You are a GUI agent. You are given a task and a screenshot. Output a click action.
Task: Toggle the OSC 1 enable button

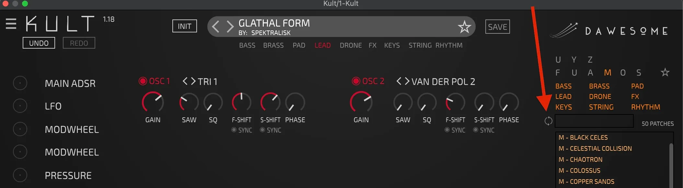[143, 81]
